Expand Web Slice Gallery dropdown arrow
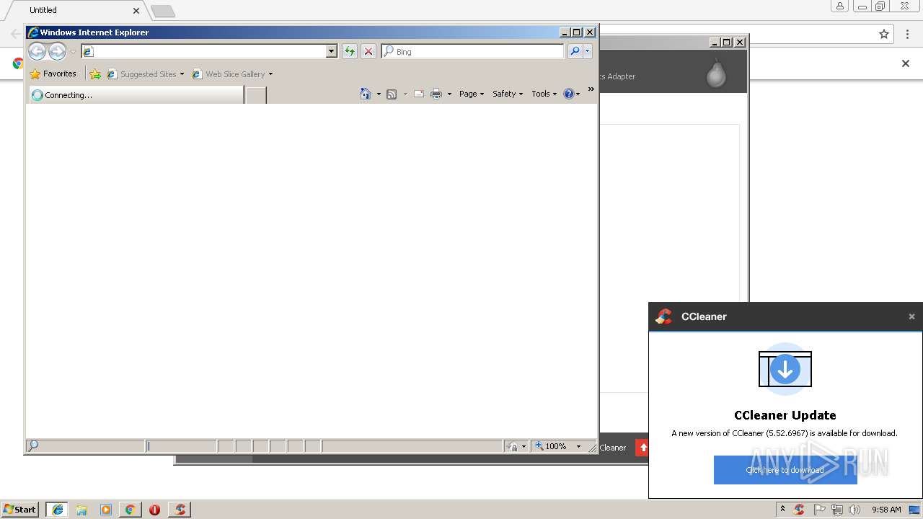This screenshot has height=519, width=923. click(x=270, y=74)
